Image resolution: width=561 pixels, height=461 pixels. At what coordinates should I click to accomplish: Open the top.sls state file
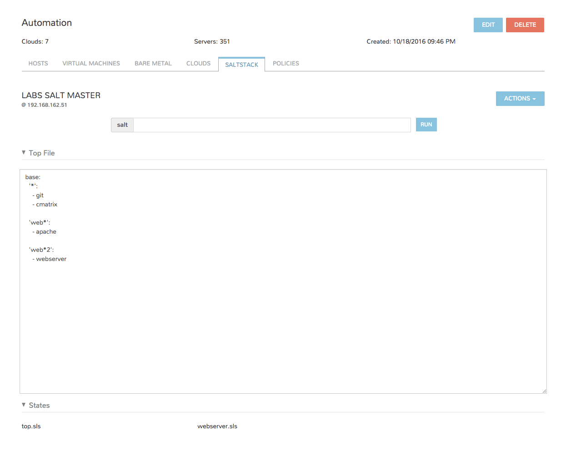[x=31, y=426]
